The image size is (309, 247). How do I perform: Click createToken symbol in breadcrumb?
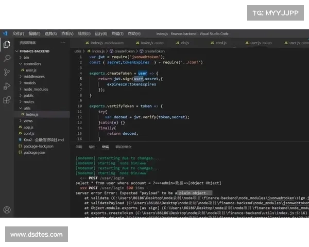point(157,51)
